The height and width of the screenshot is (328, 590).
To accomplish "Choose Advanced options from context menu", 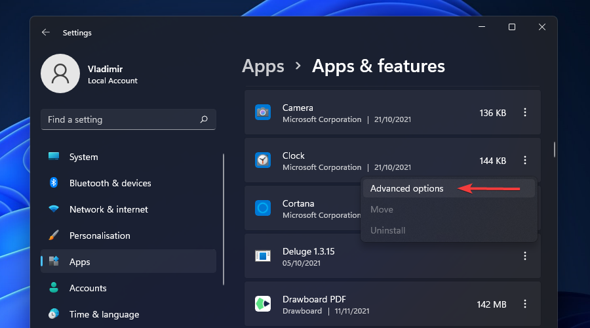I will click(449, 188).
